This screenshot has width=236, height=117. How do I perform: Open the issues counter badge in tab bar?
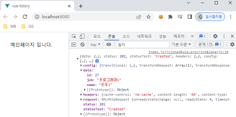point(202,36)
